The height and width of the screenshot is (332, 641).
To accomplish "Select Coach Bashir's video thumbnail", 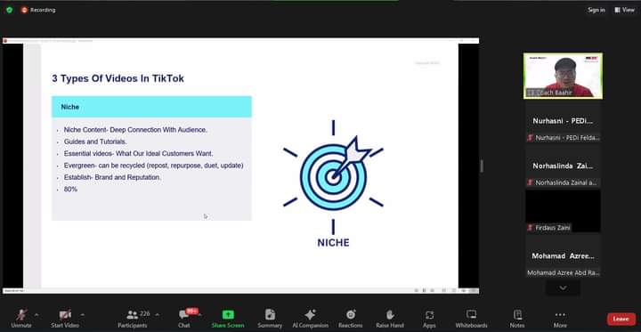I will tap(563, 76).
